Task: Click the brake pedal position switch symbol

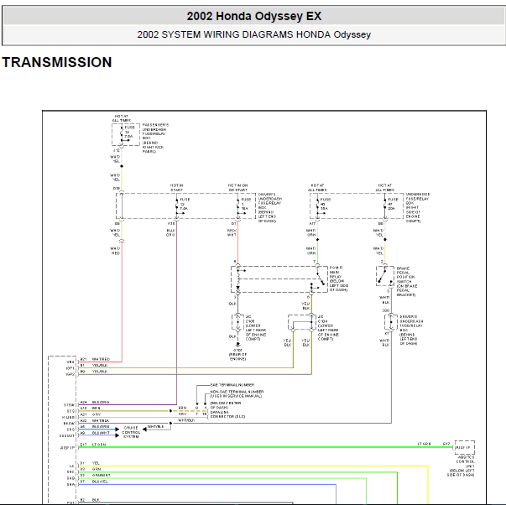Action: point(384,276)
